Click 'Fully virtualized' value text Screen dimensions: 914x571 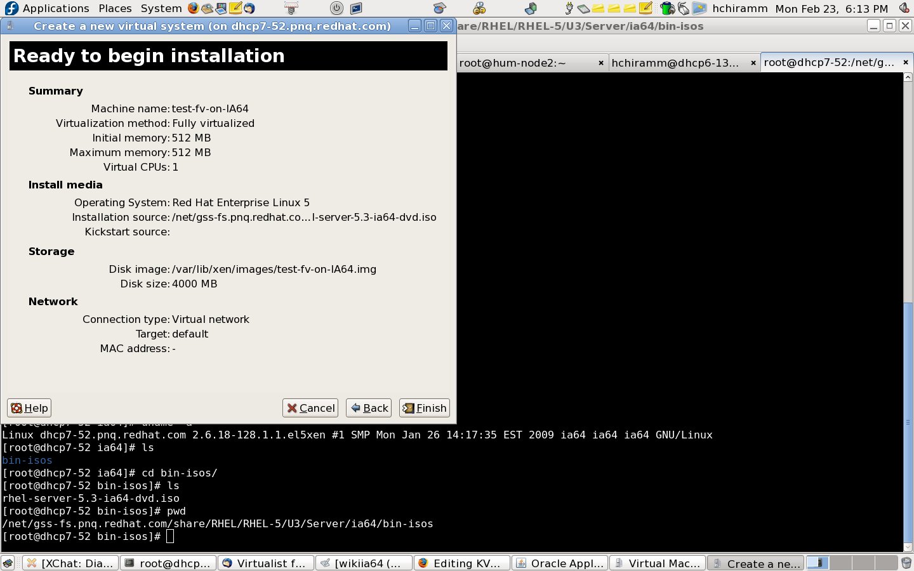(213, 123)
